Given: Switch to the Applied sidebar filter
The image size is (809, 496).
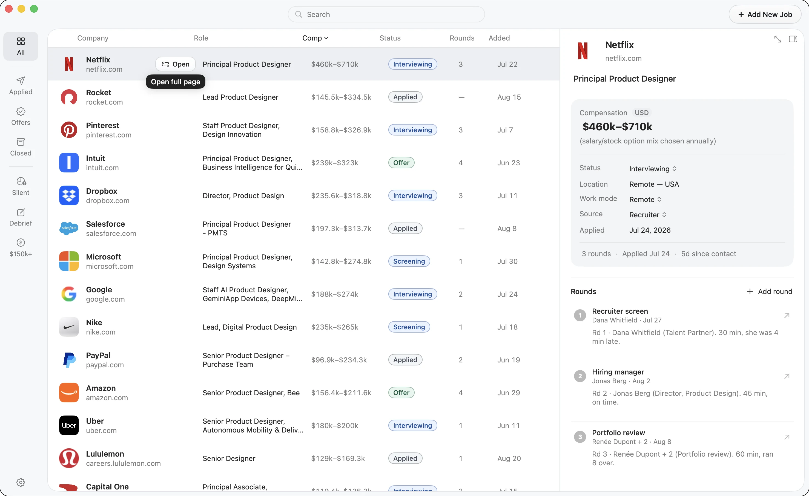Looking at the screenshot, I should [x=21, y=86].
